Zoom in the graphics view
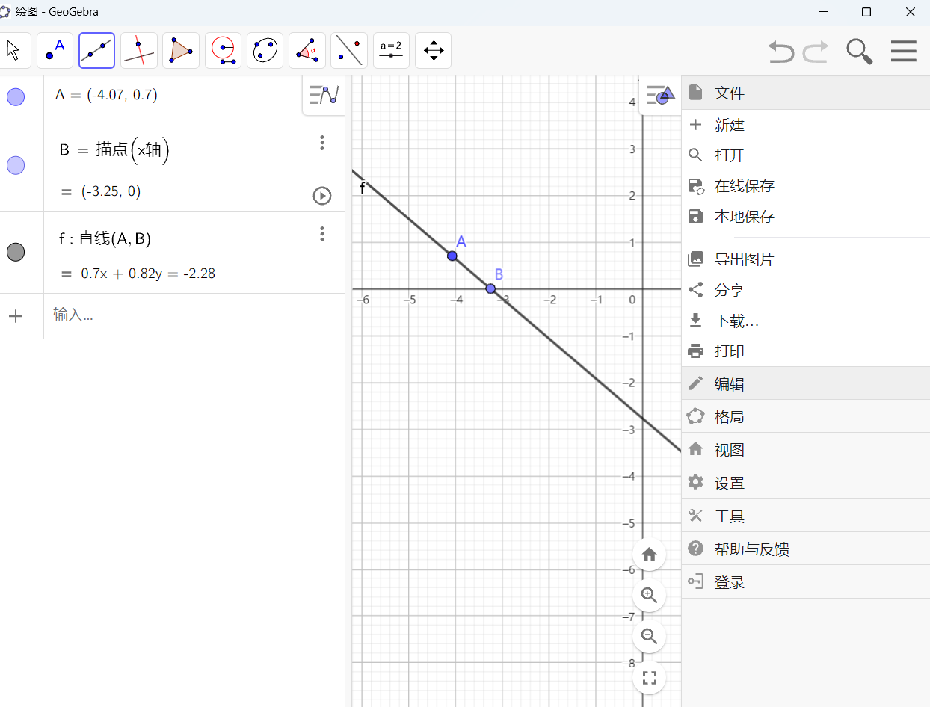The height and width of the screenshot is (707, 930). [x=649, y=596]
